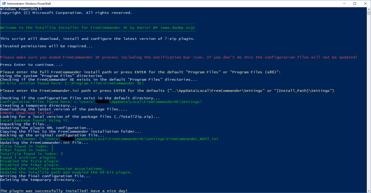
Task: Click the scrollbar down arrow
Action: [369, 191]
